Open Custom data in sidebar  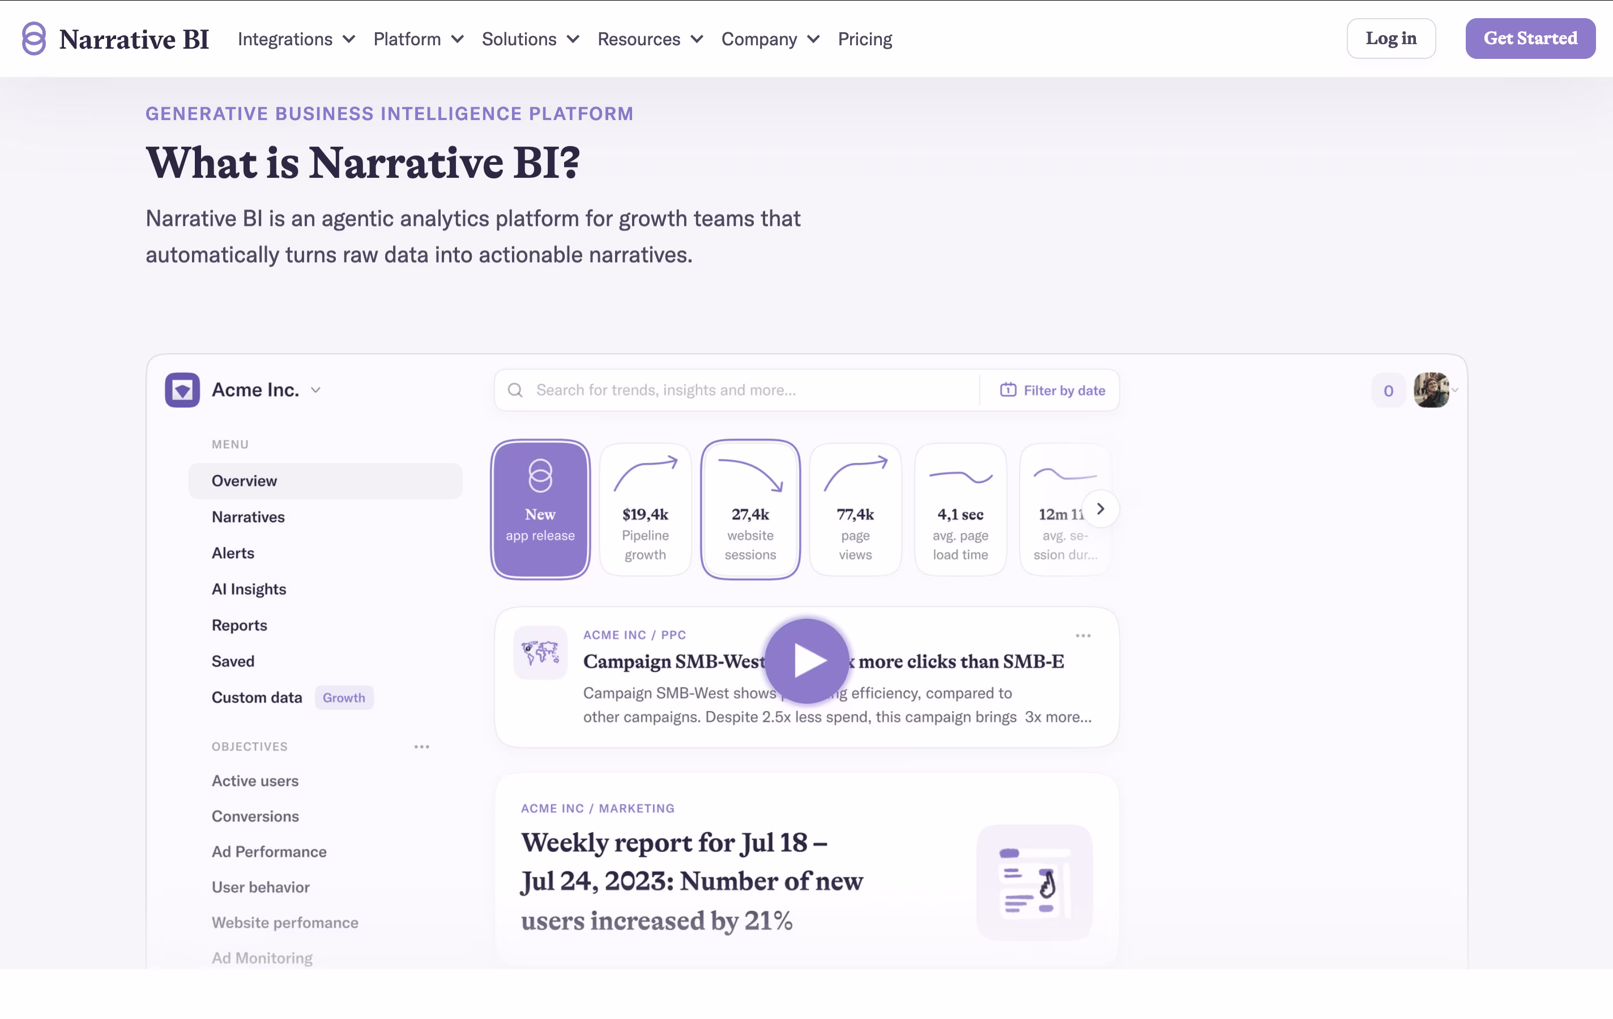257,697
